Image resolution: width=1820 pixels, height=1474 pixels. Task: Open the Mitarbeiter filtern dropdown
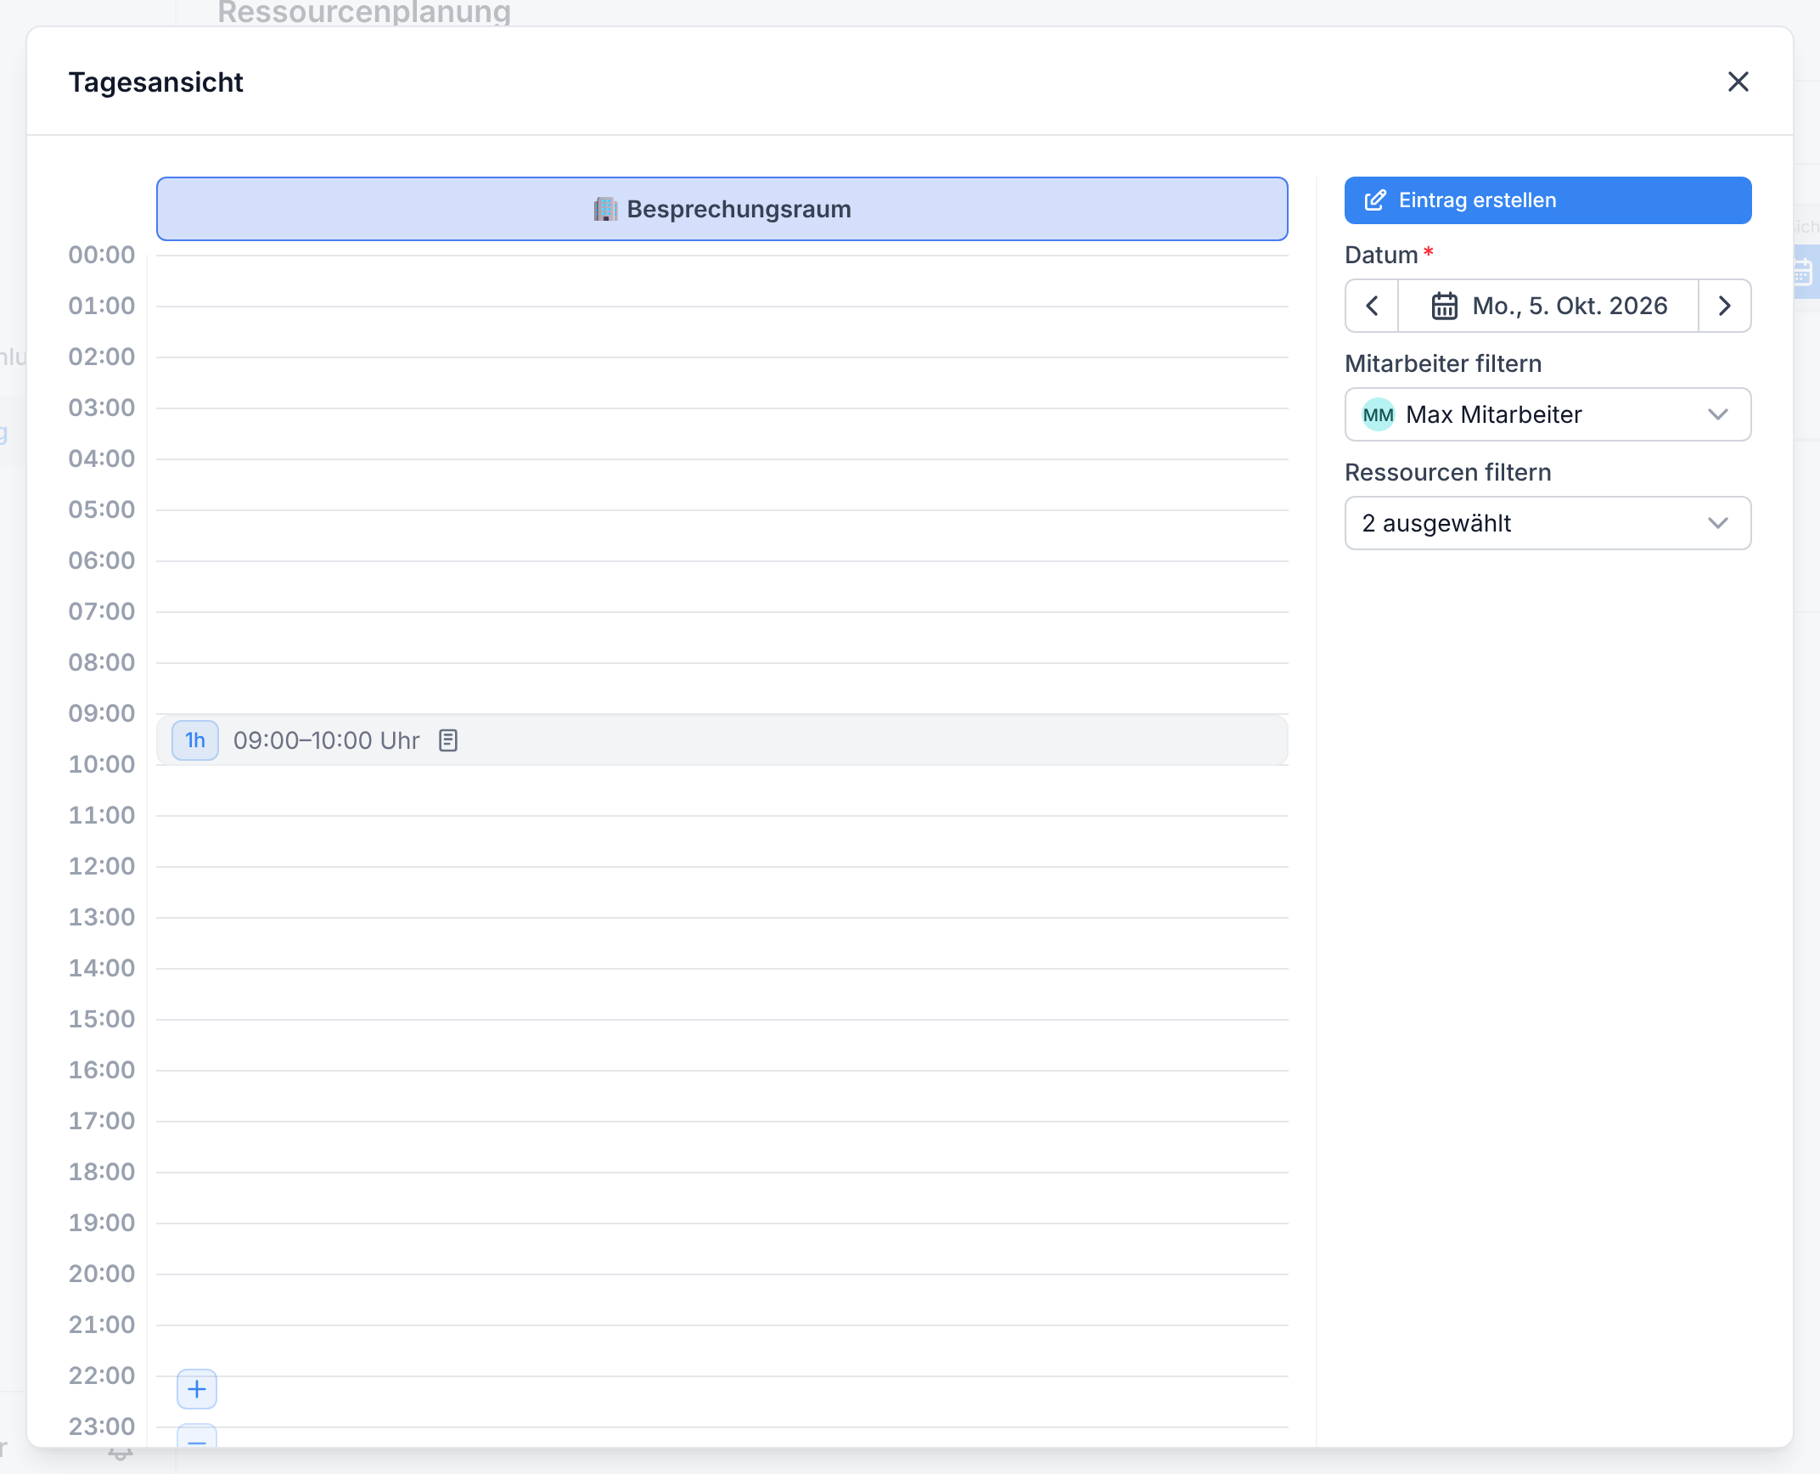tap(1548, 414)
